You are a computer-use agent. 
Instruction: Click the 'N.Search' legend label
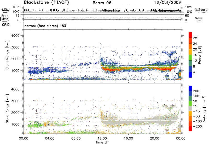tap(202, 10)
